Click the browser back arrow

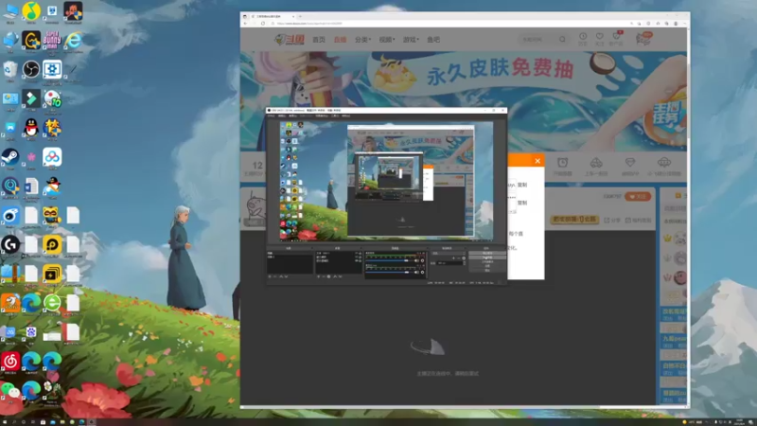click(245, 23)
